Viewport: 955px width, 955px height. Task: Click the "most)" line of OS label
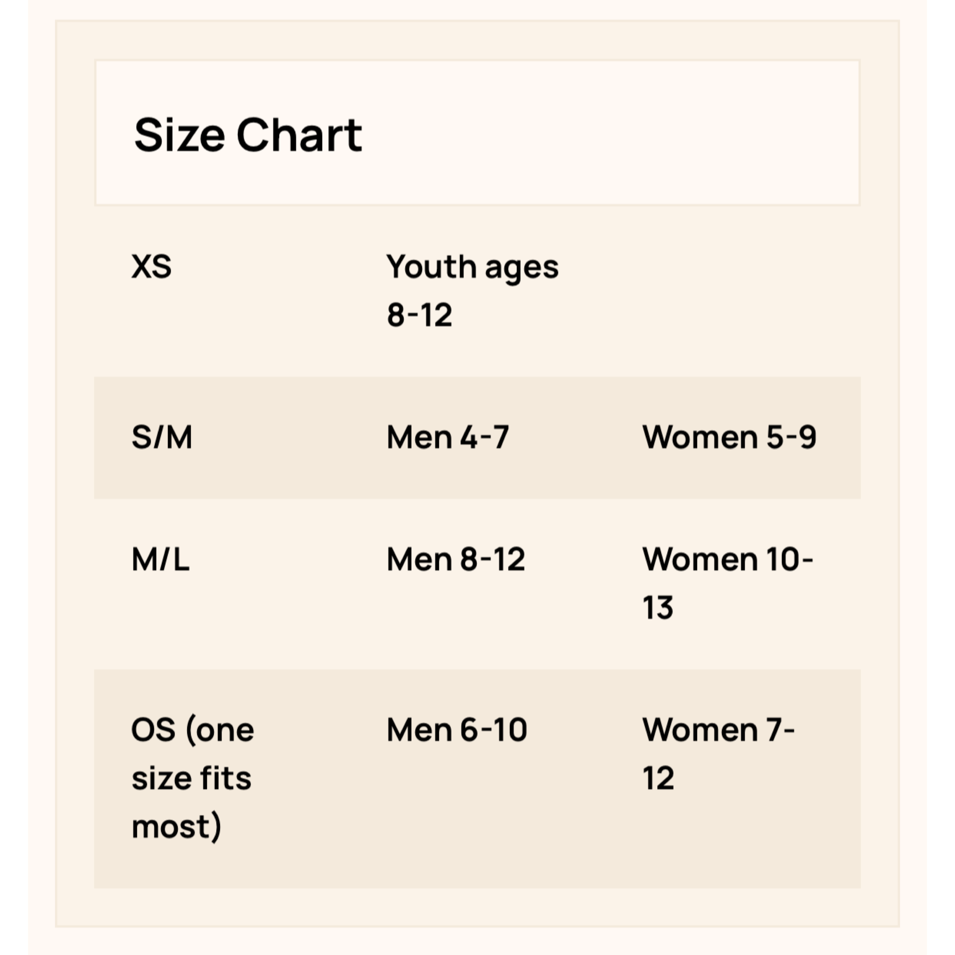tap(176, 826)
